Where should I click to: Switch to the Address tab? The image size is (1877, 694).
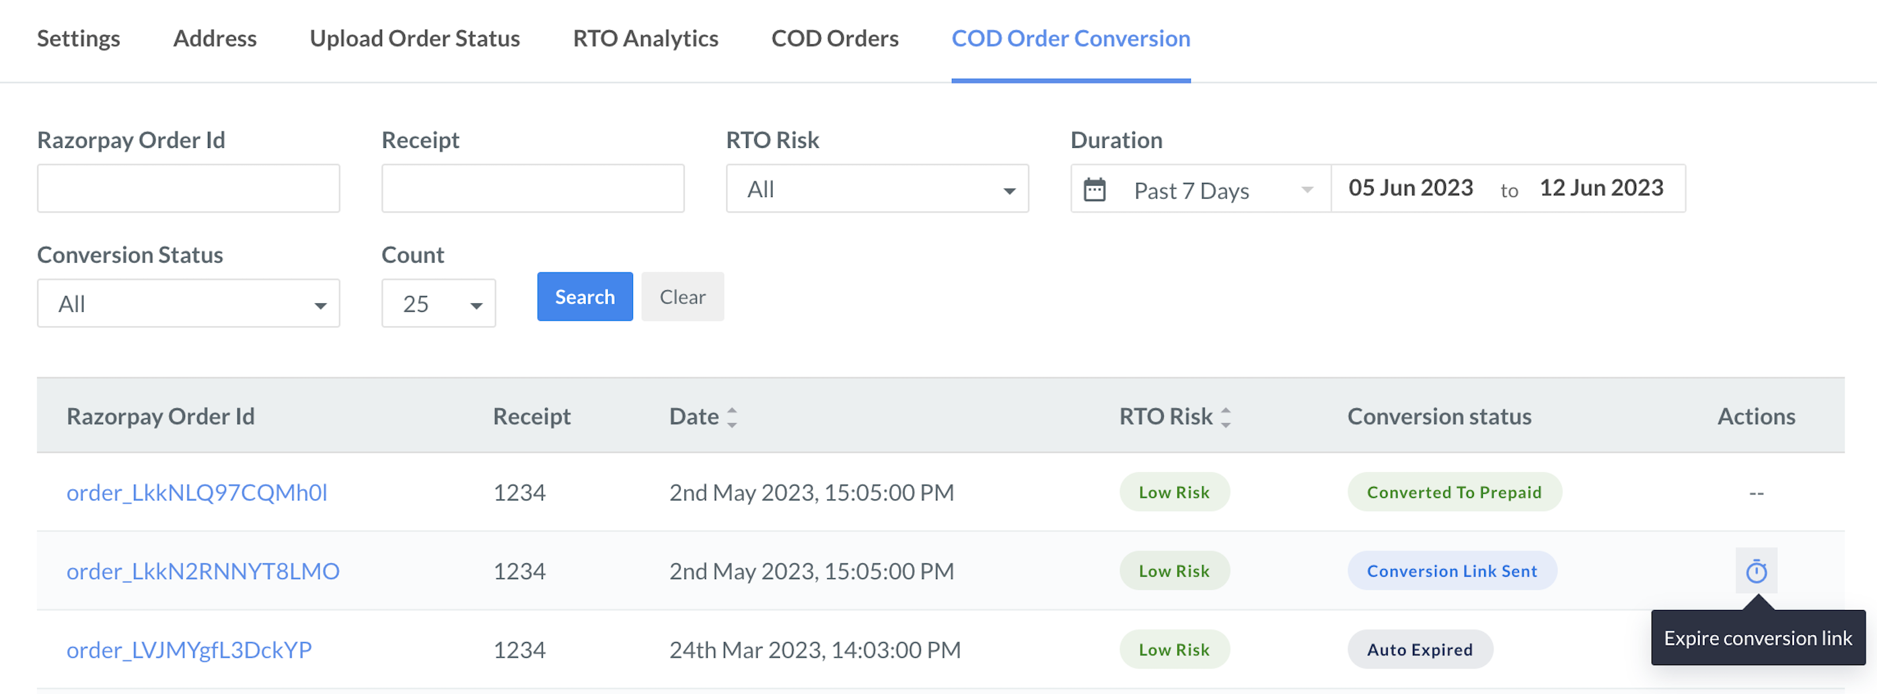click(x=215, y=38)
